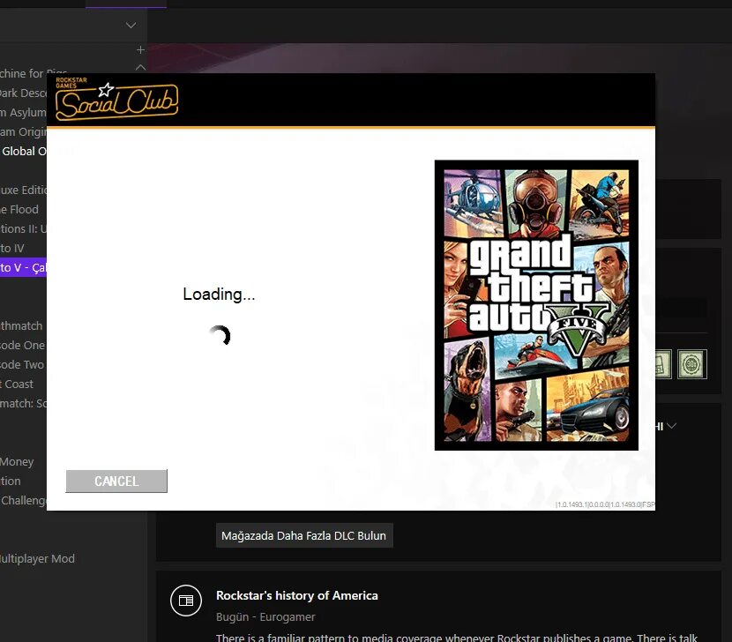Click the plus icon in the library sidebar

[140, 49]
